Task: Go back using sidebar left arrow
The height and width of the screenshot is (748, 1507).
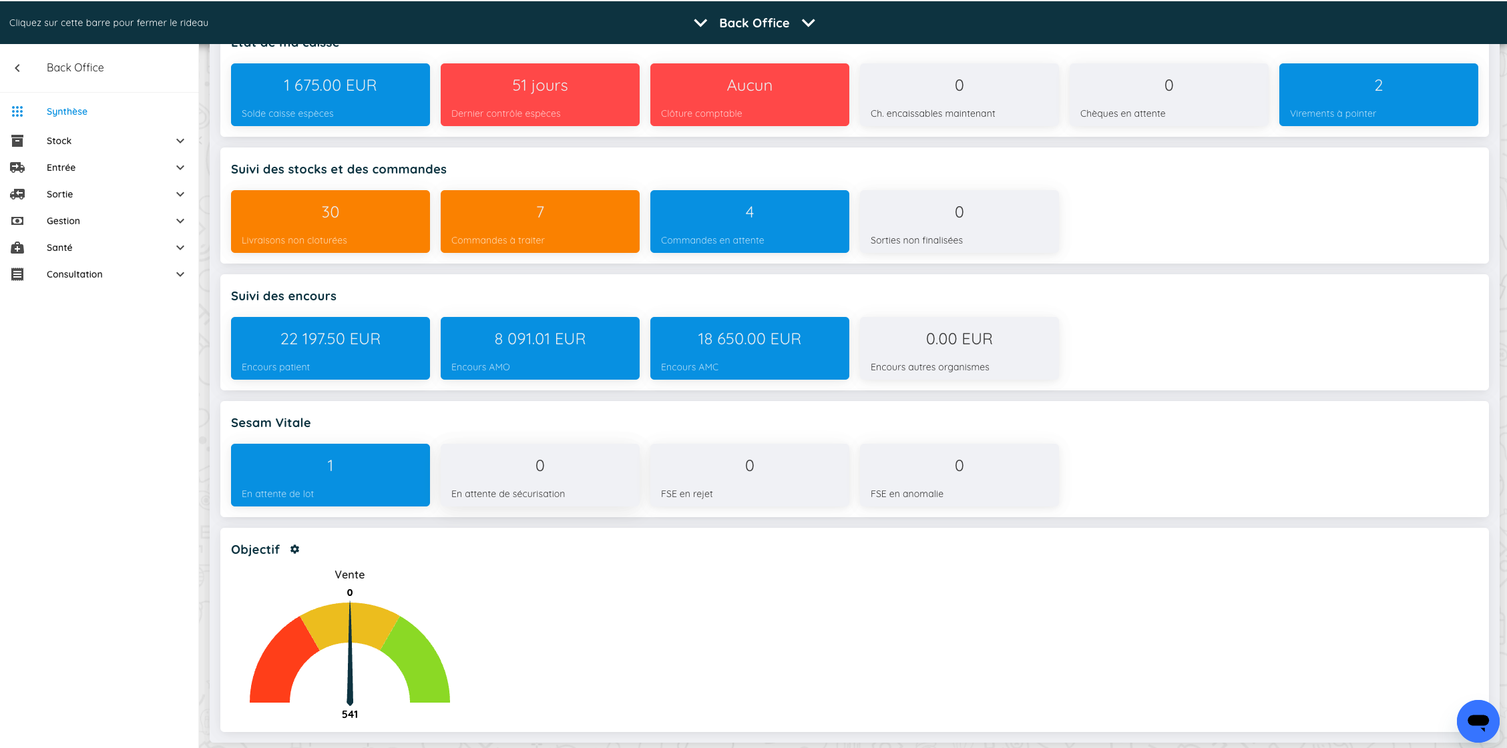Action: [17, 68]
